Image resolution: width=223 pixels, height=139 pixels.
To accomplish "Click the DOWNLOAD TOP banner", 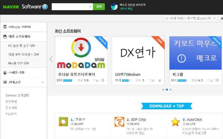I will (x=167, y=106).
